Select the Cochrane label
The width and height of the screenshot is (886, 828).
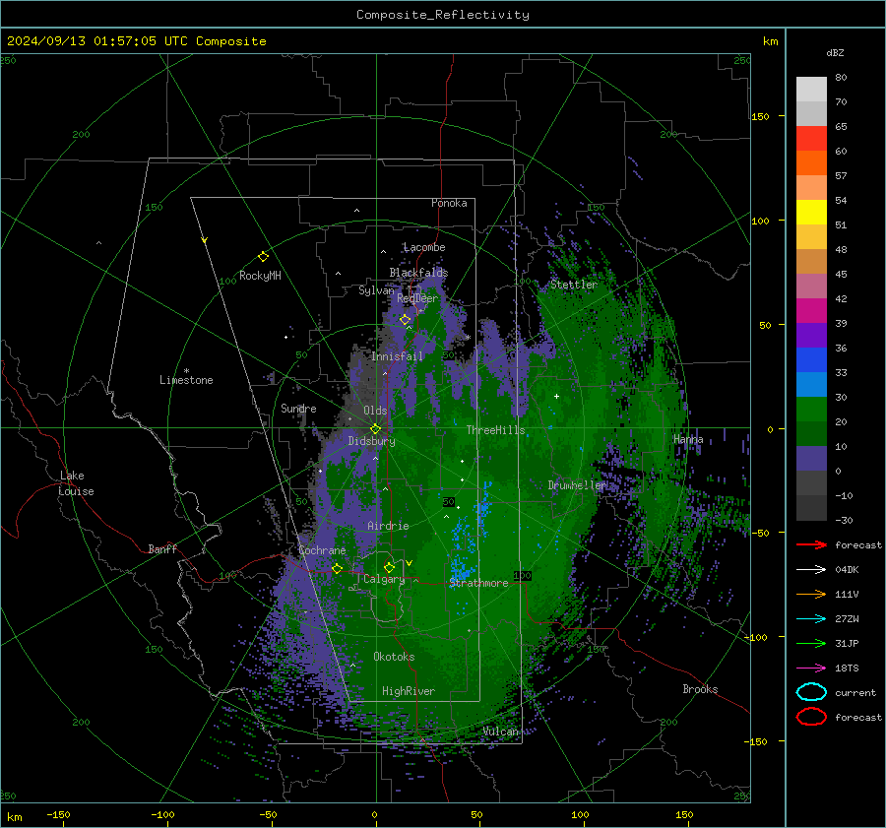[322, 550]
